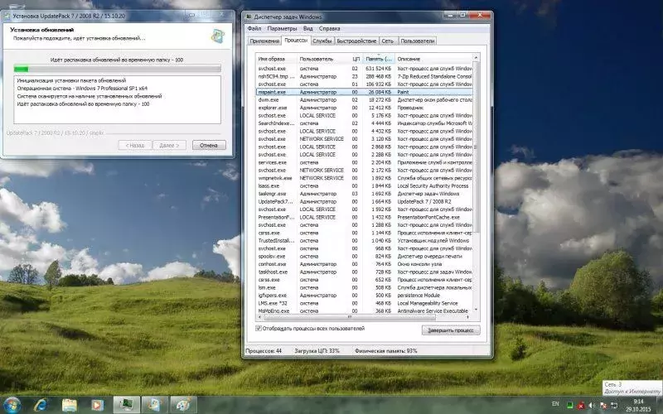Click the green CPU meter tray icon
663x414 pixels.
(x=569, y=406)
